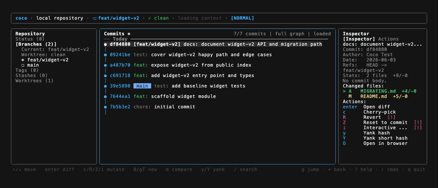
Task: Click the warning [!] icon beside Interactive
Action: [x=418, y=128]
